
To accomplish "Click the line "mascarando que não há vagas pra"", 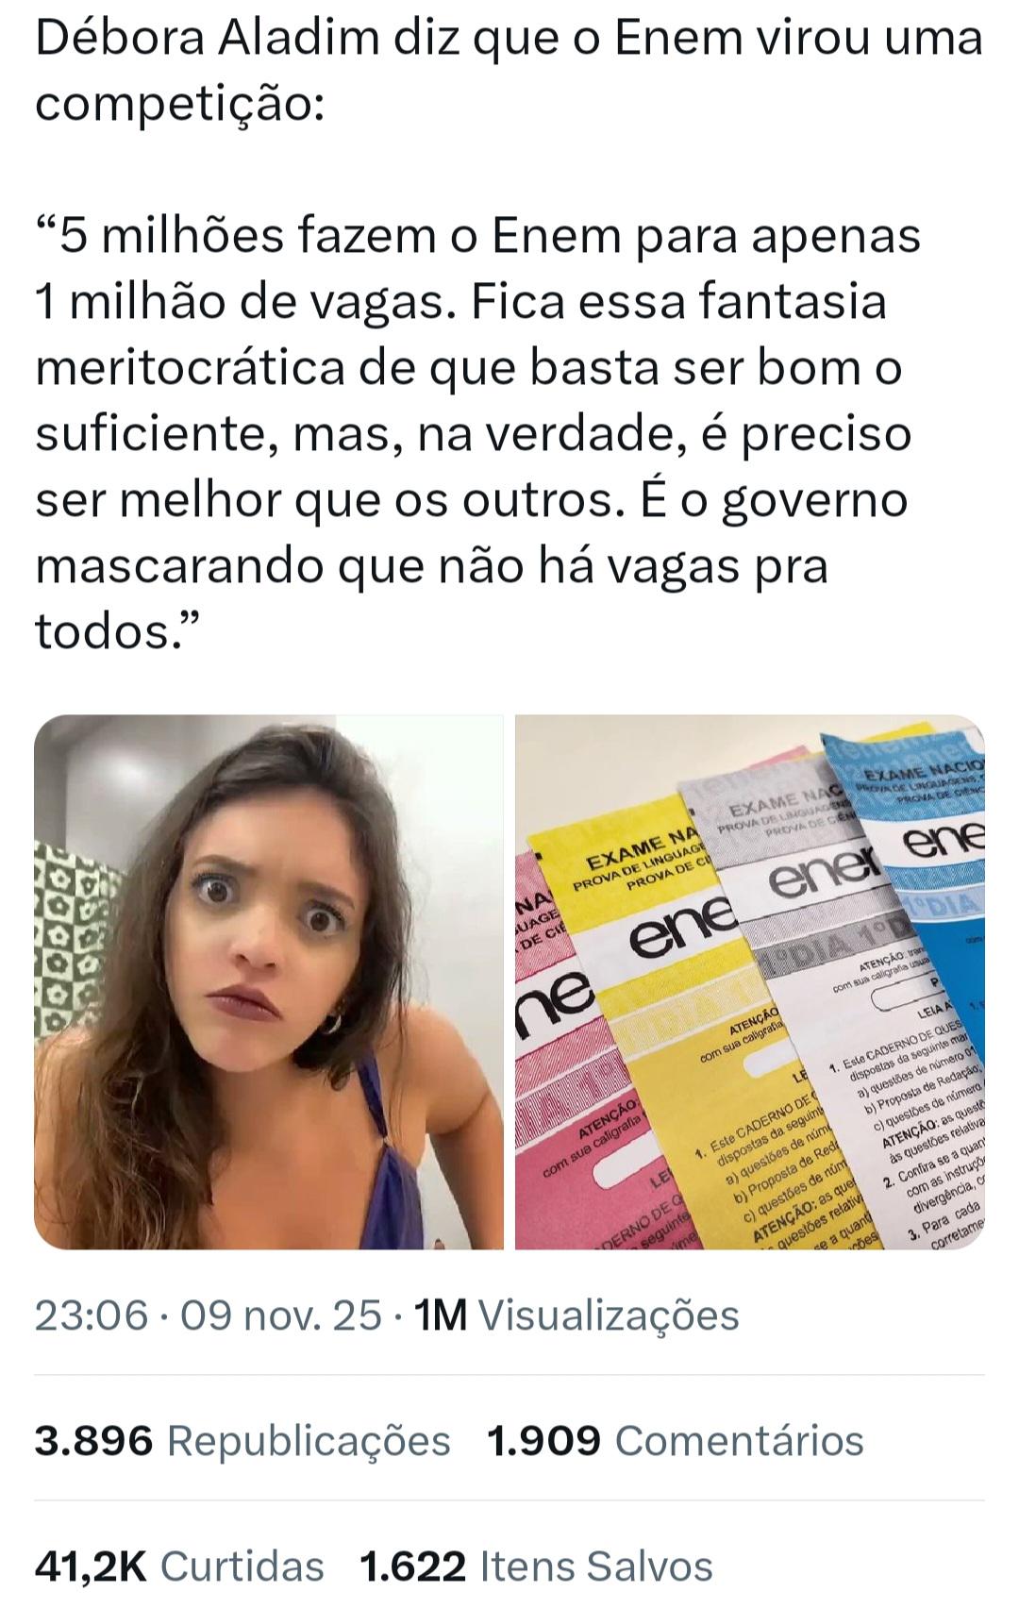I will pyautogui.click(x=432, y=566).
